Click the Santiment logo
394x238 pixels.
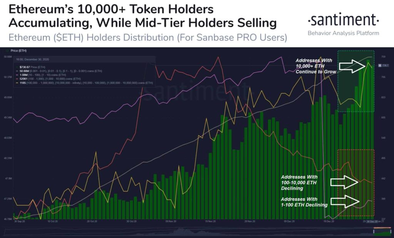pos(343,20)
